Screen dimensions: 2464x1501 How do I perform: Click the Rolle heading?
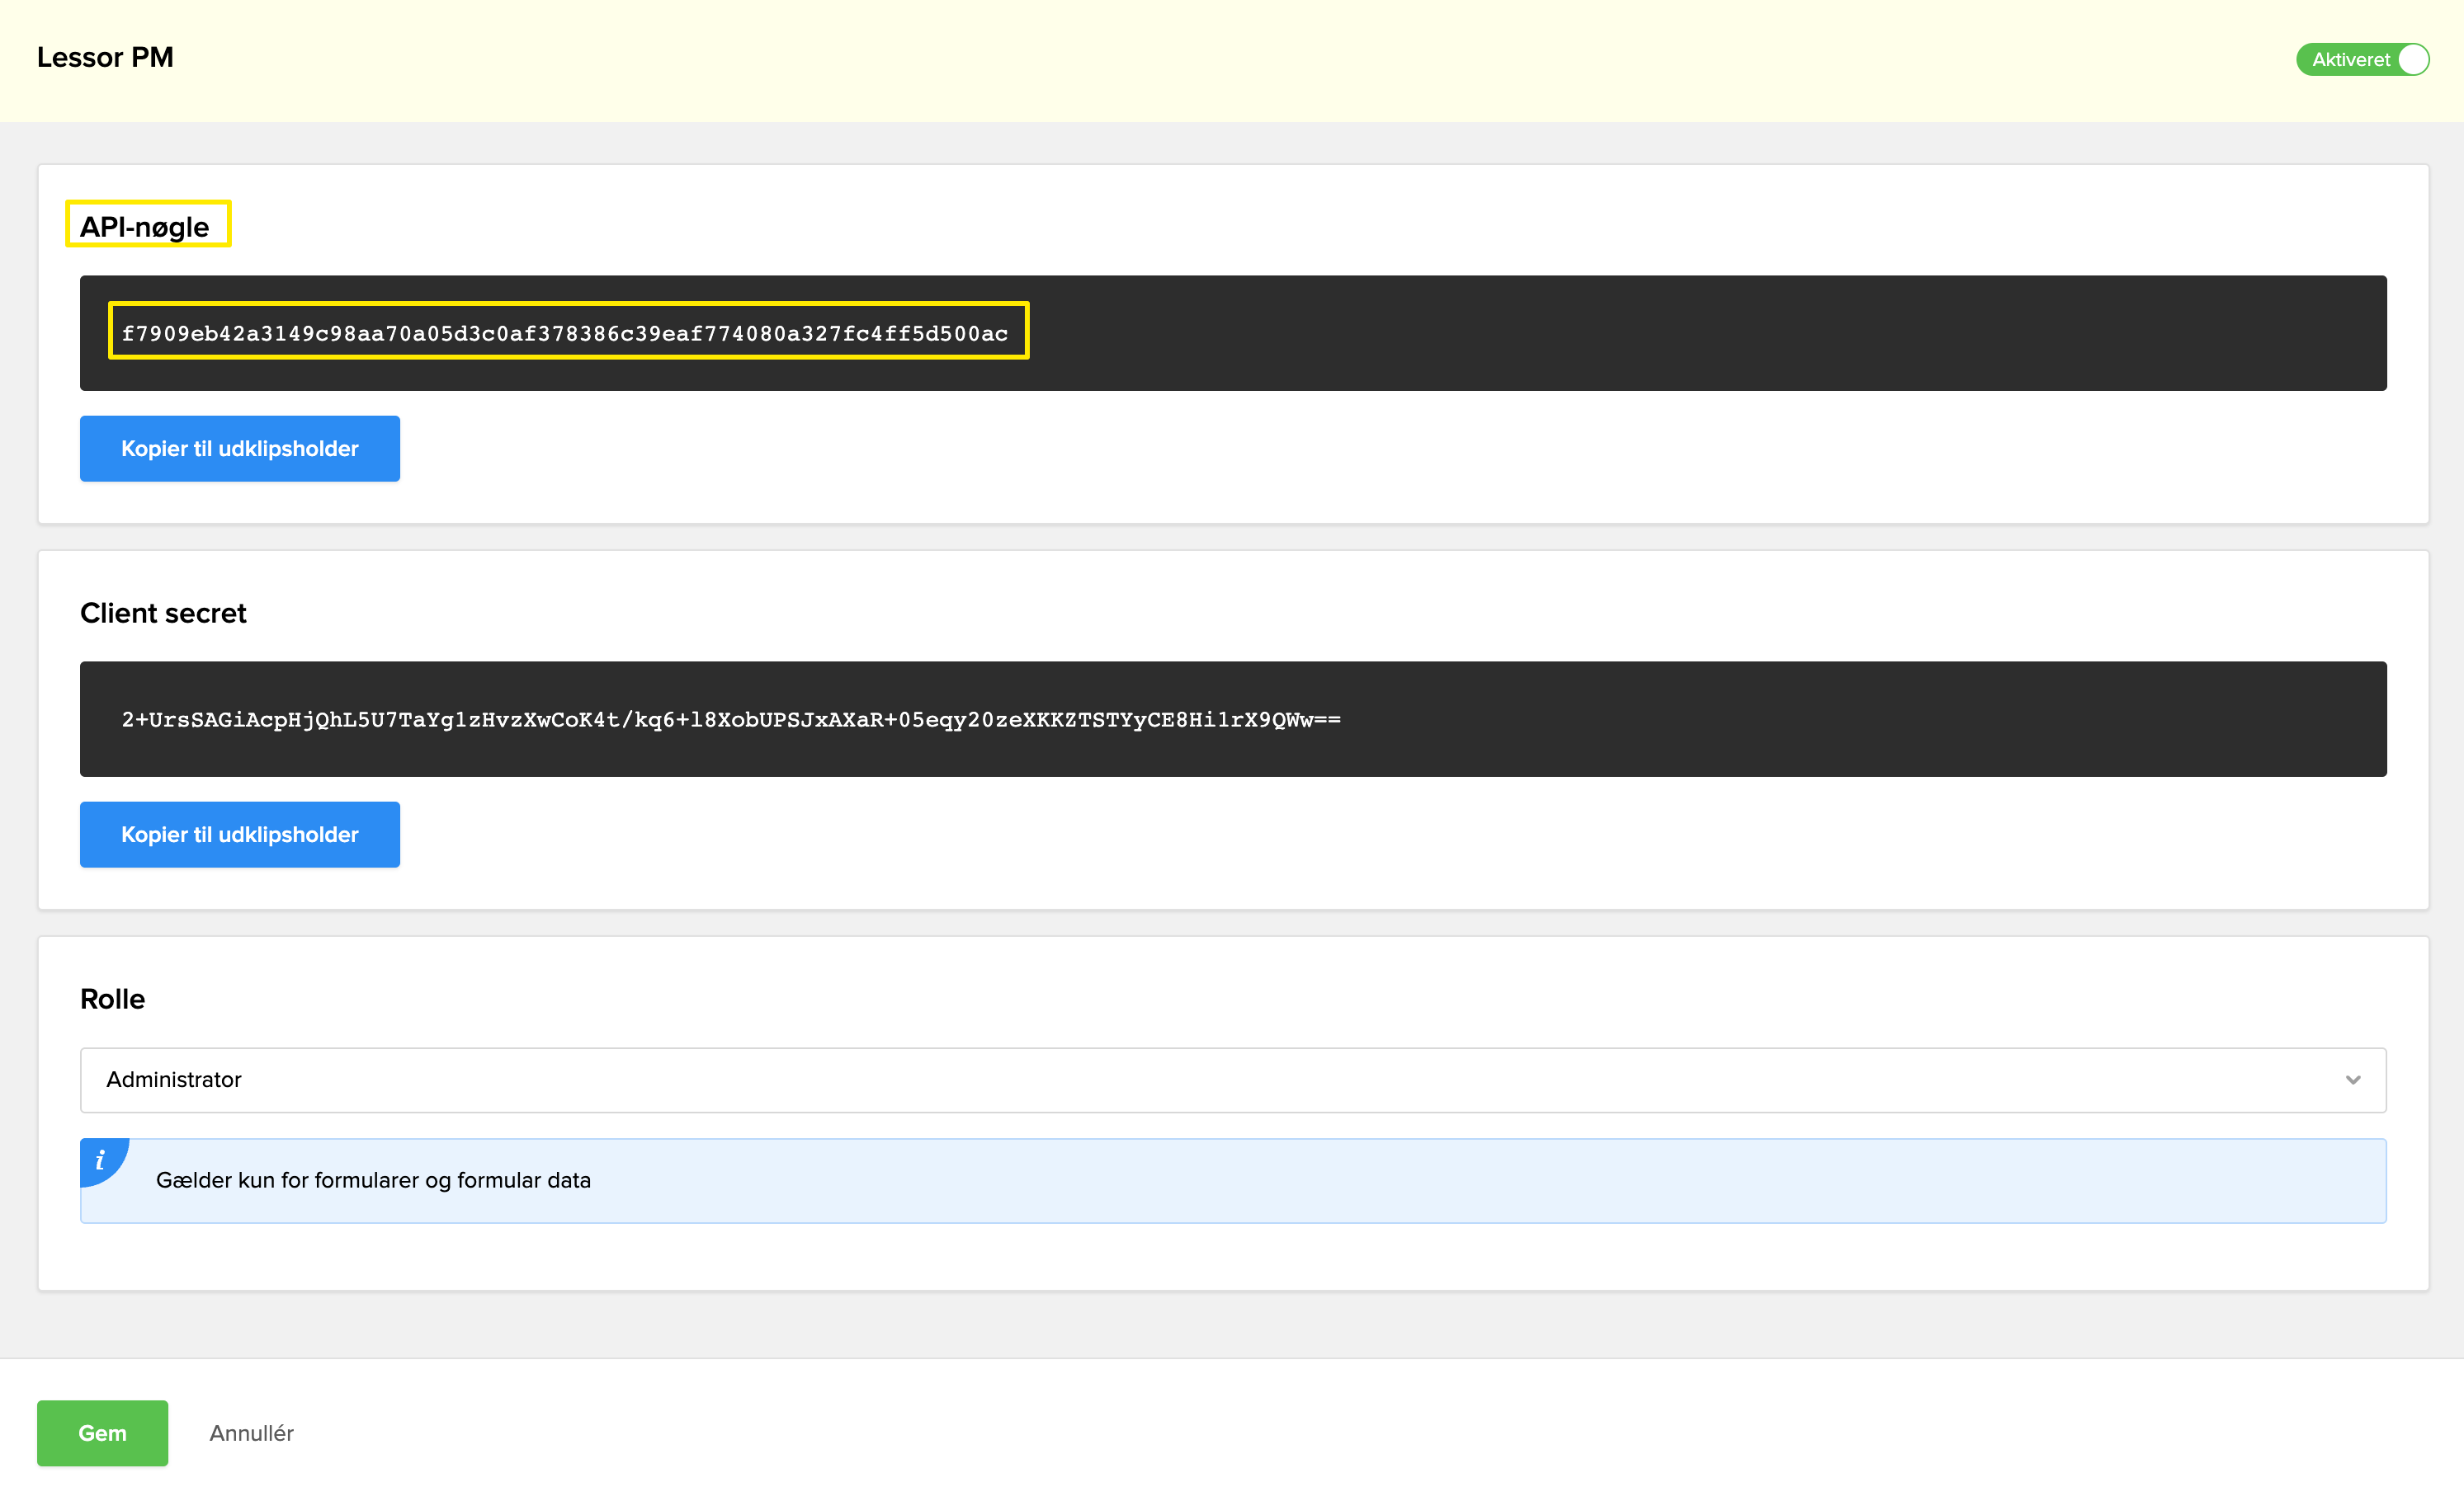pos(112,999)
